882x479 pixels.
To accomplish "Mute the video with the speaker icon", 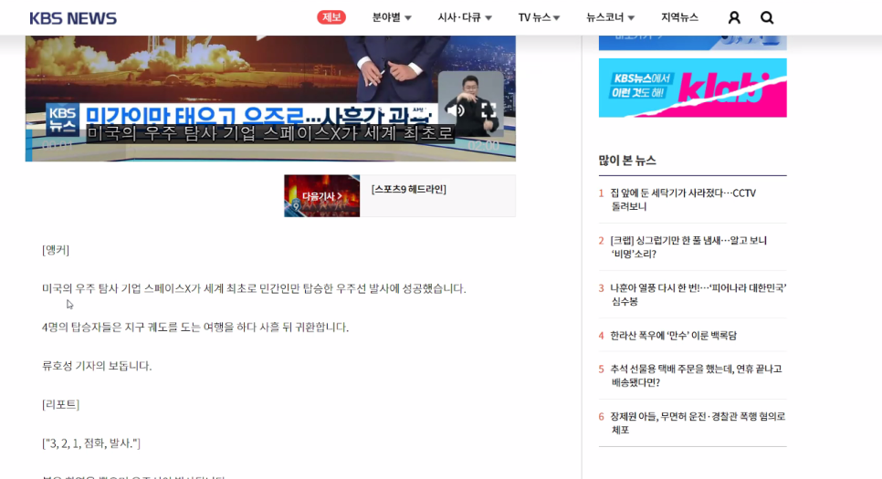I will pos(456,110).
